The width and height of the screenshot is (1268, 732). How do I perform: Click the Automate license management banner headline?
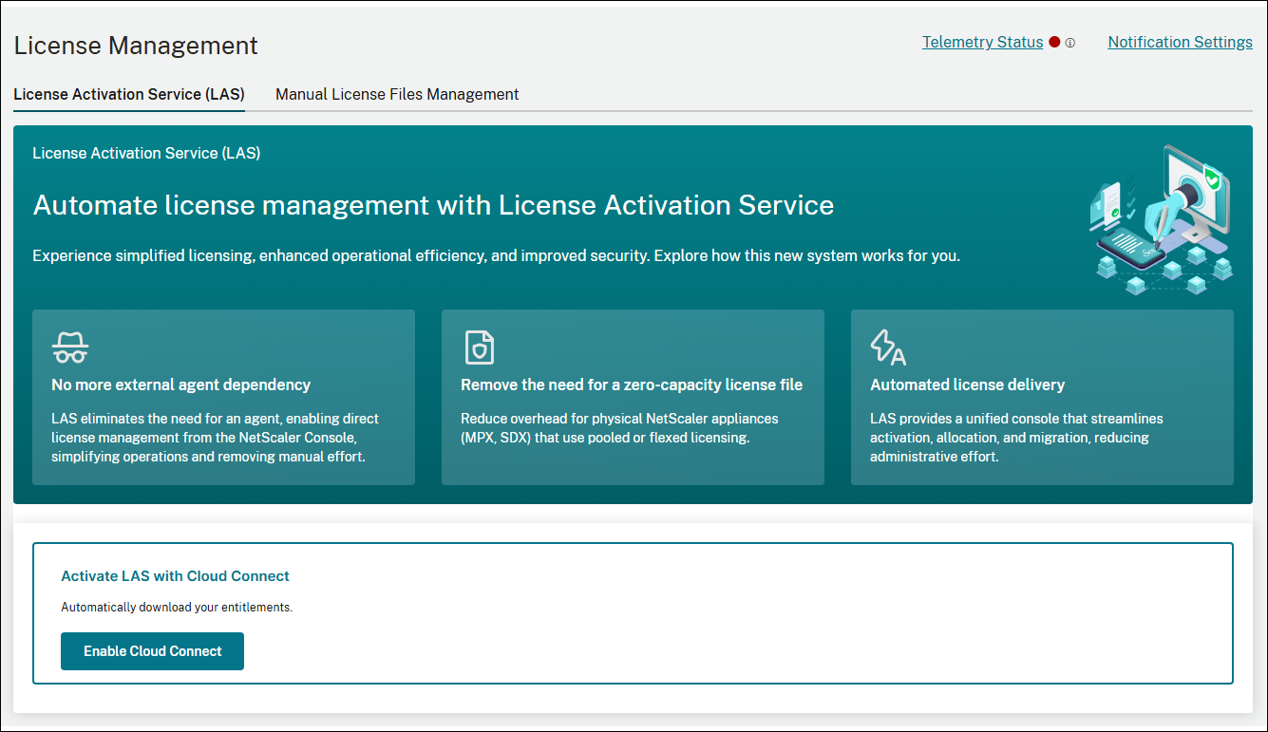[x=433, y=205]
